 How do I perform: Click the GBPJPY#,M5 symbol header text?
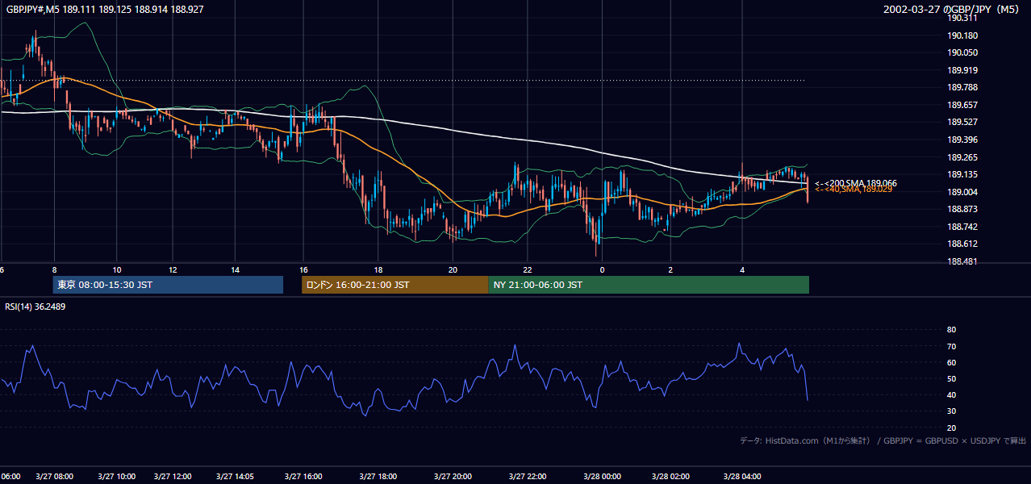[105, 9]
